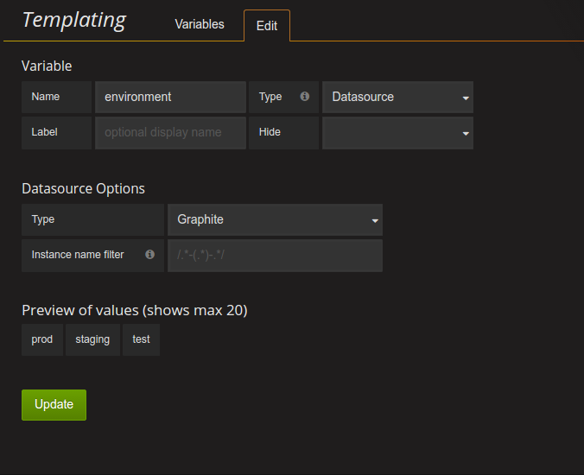Expand the Hide dropdown
The width and height of the screenshot is (584, 475).
click(x=397, y=133)
